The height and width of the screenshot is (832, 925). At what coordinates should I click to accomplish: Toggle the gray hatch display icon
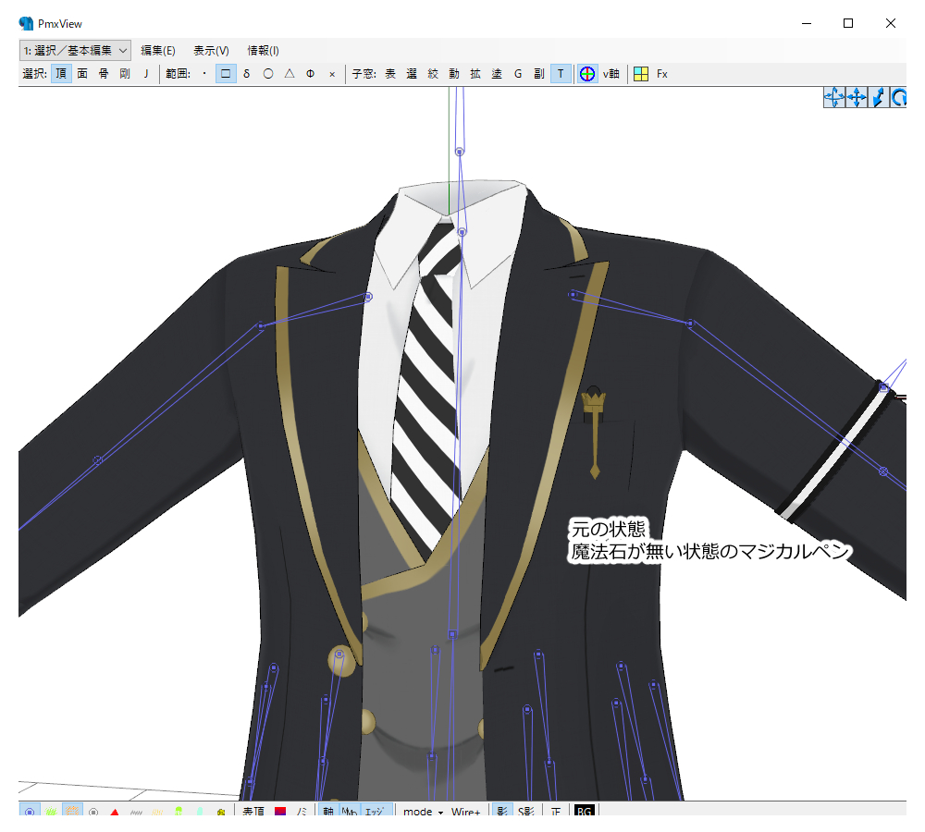136,811
